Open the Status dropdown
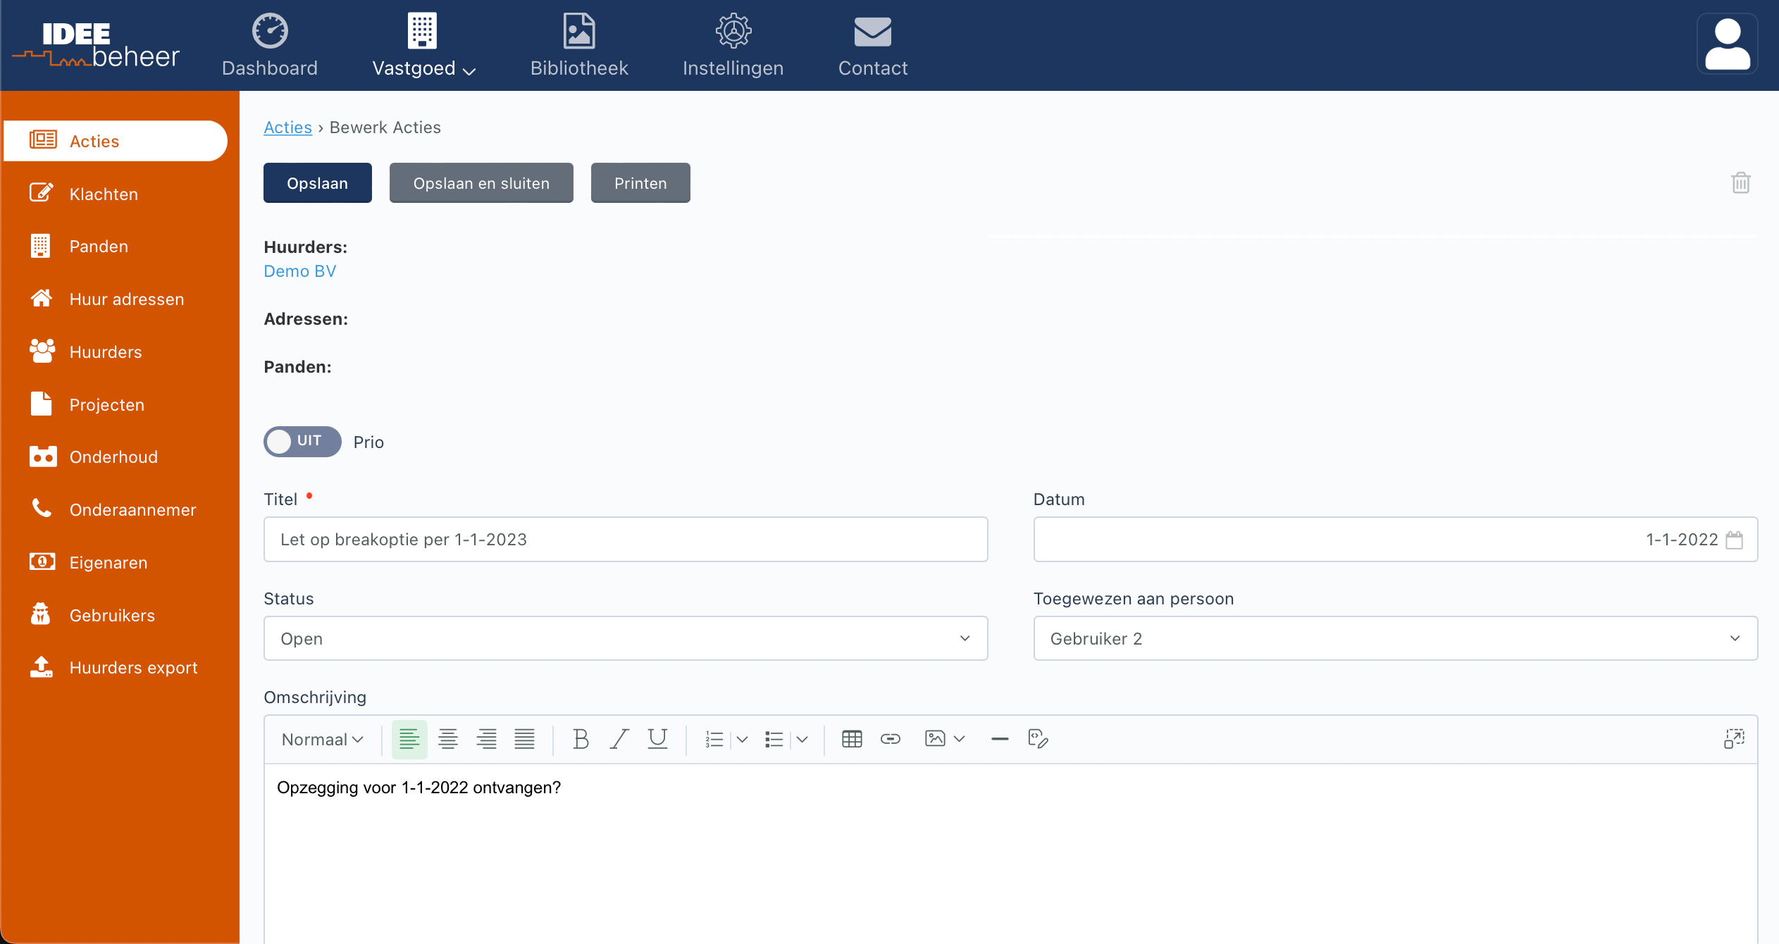 pos(625,638)
